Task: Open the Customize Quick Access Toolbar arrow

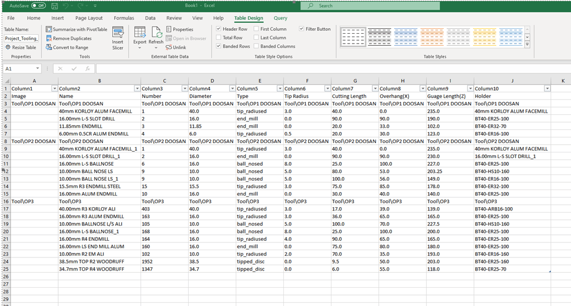Action: tap(95, 6)
